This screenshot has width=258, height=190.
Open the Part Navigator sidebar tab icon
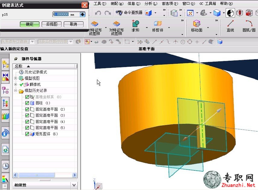point(5,90)
